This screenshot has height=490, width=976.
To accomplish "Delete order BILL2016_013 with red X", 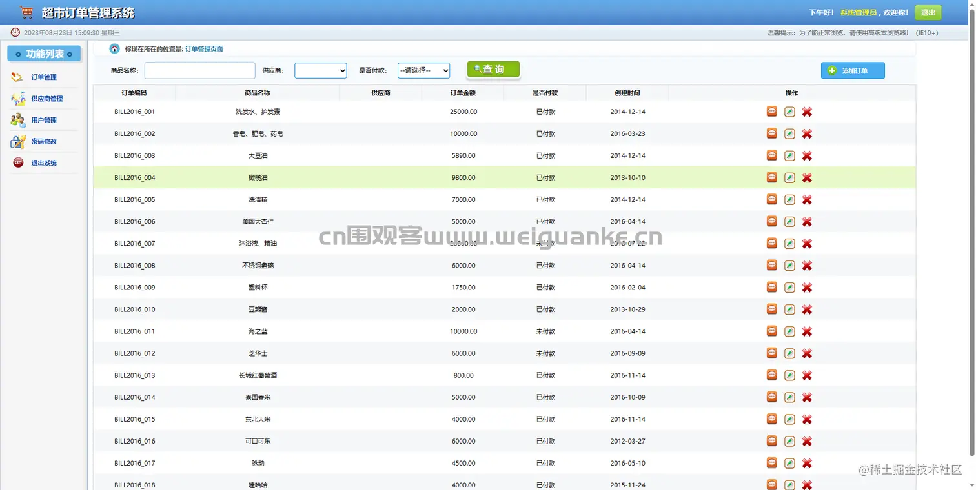I will tap(807, 375).
